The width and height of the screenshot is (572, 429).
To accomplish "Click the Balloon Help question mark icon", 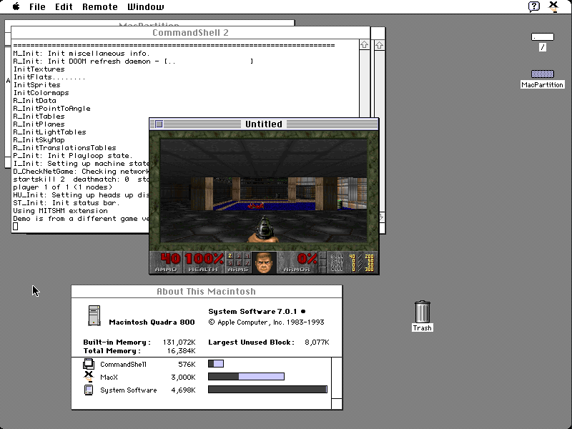I will (x=533, y=6).
